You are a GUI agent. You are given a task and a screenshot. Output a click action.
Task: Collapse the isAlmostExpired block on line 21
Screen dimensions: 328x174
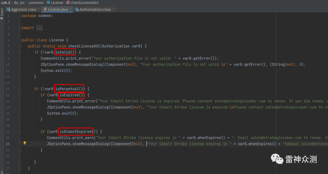click(x=20, y=132)
